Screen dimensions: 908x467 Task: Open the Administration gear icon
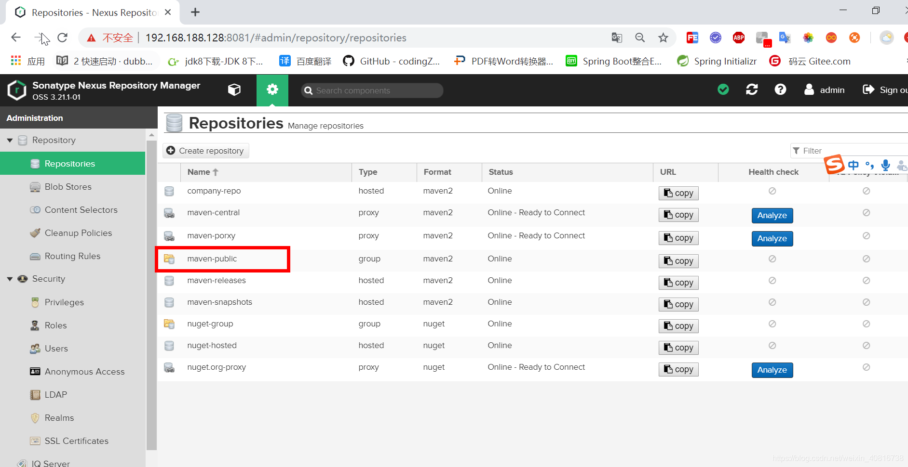(x=272, y=90)
